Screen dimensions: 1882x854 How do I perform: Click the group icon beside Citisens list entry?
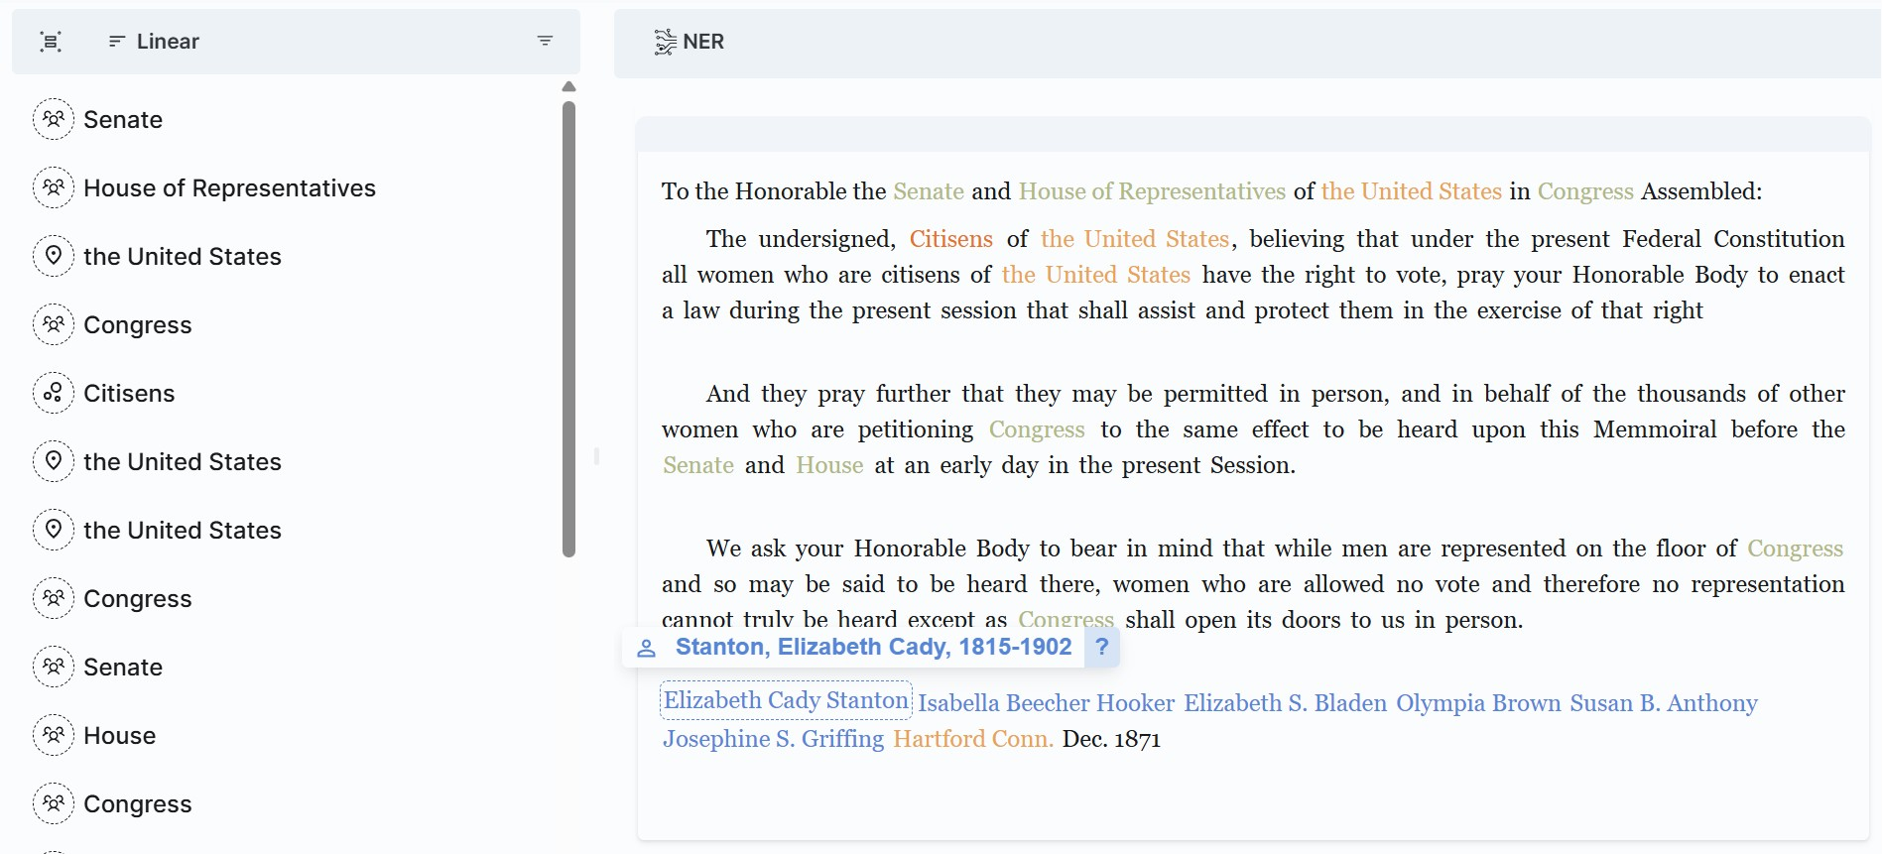click(54, 393)
